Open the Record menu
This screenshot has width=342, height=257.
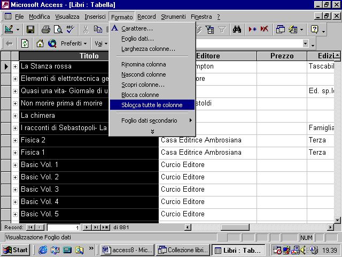click(146, 17)
